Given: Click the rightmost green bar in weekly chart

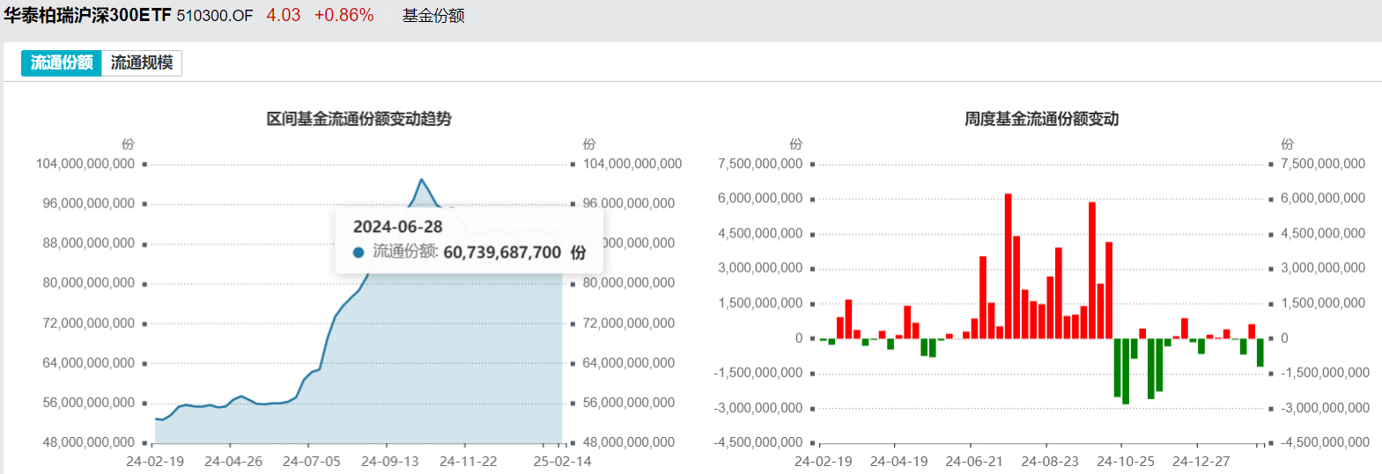Looking at the screenshot, I should (x=1260, y=353).
